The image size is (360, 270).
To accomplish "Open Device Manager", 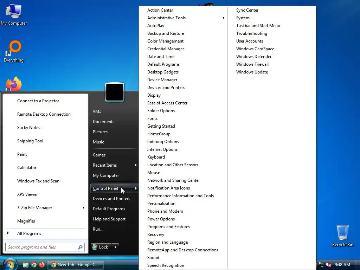I will point(162,80).
